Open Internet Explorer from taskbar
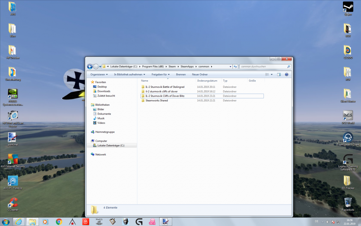The width and height of the screenshot is (361, 226). 19,222
